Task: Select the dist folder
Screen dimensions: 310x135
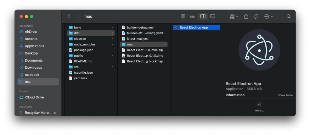Action: pyautogui.click(x=91, y=33)
